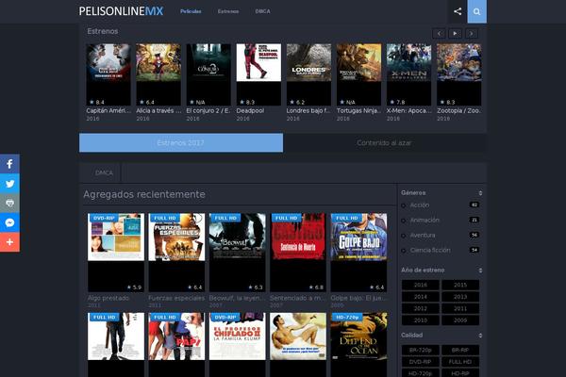This screenshot has width=566, height=377.
Task: Filter by DVD-RIP quality
Action: [x=420, y=362]
